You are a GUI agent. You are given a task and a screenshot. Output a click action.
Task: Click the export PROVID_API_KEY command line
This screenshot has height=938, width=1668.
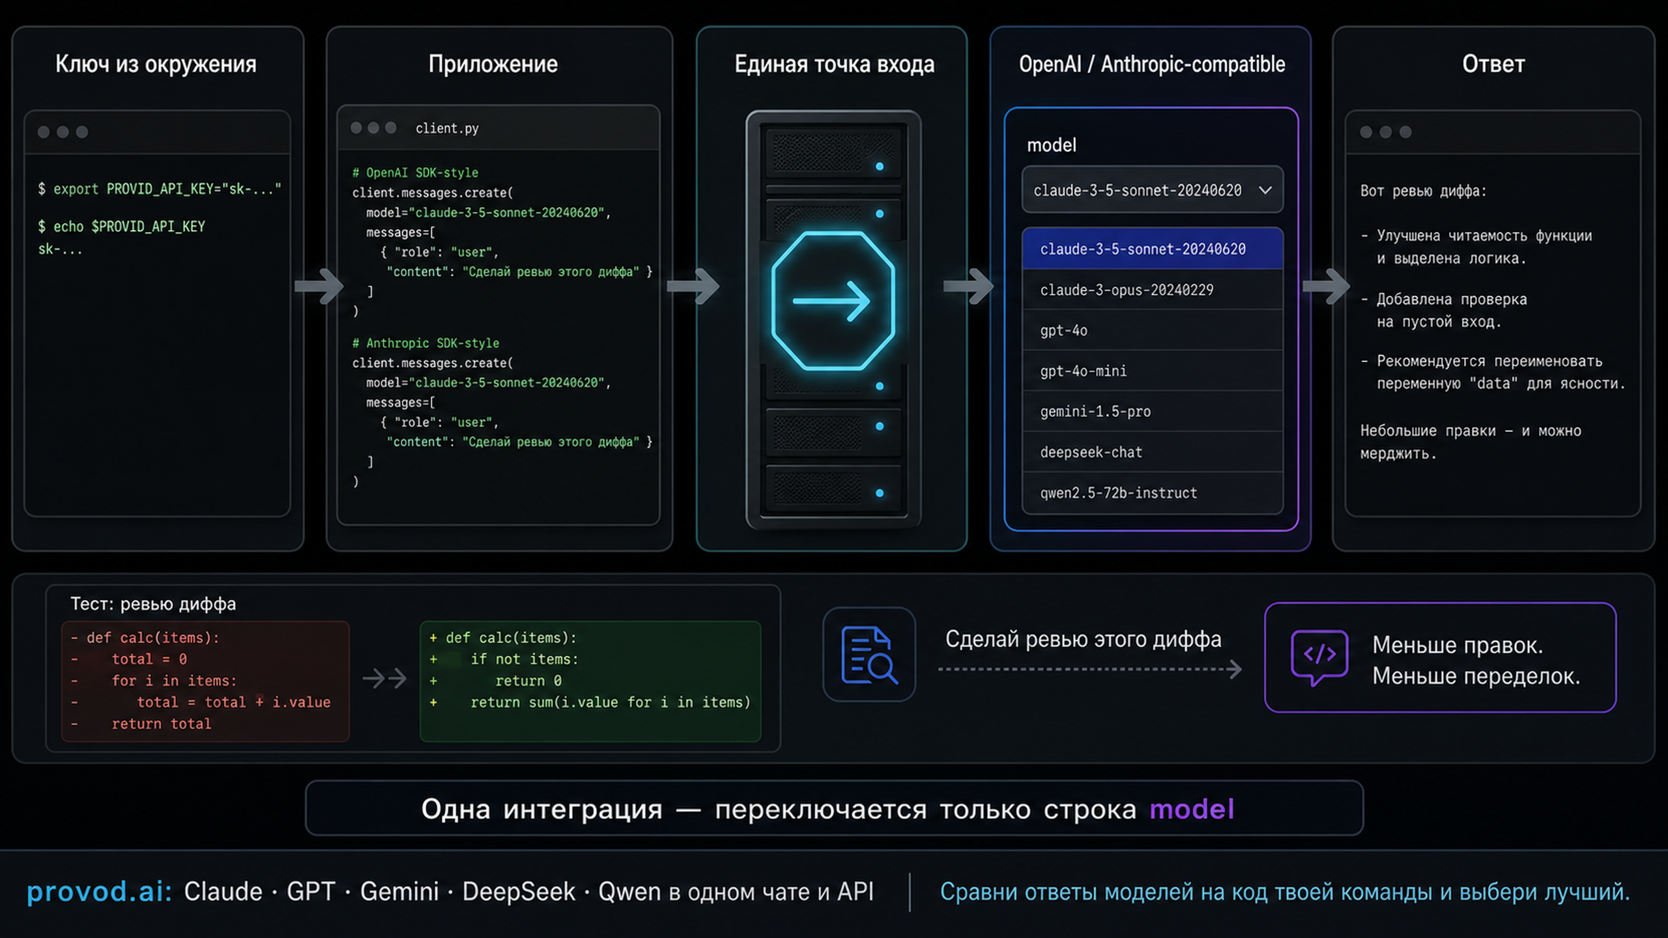click(x=159, y=189)
